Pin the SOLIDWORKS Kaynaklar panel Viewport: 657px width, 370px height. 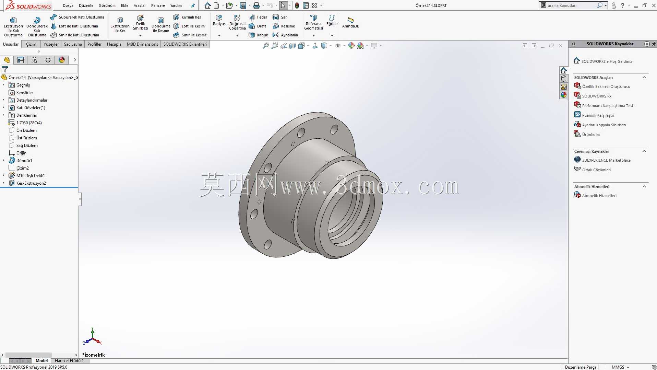coord(654,44)
